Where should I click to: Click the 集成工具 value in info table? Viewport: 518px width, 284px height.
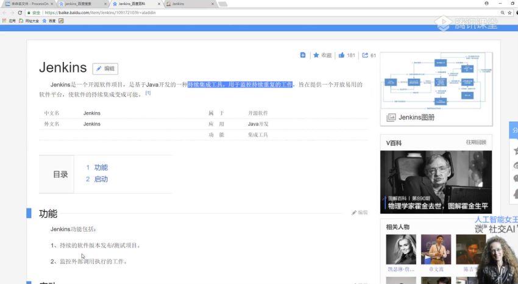(x=258, y=135)
